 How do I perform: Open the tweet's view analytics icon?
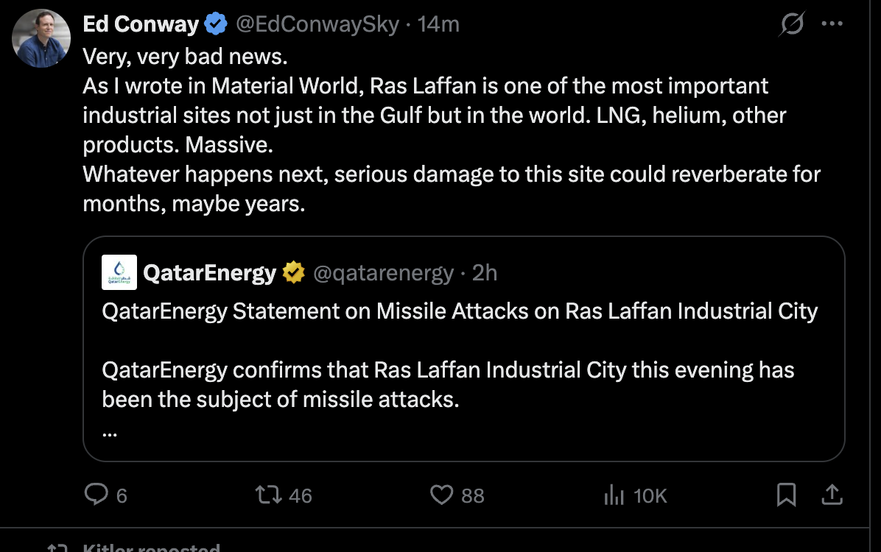614,495
